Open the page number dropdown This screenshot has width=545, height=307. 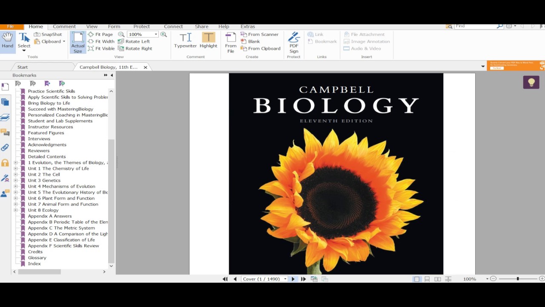285,279
